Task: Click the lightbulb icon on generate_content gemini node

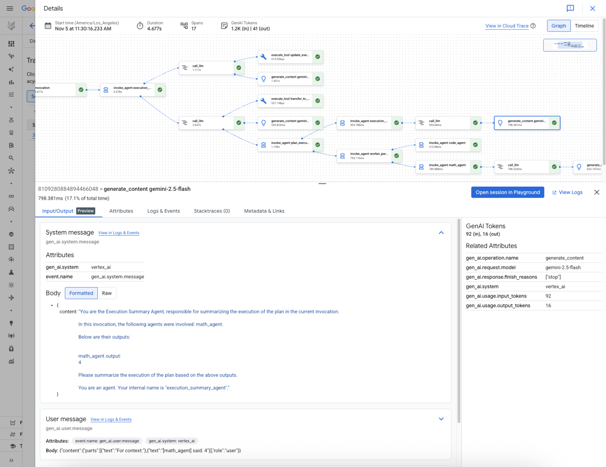Action: [x=264, y=79]
